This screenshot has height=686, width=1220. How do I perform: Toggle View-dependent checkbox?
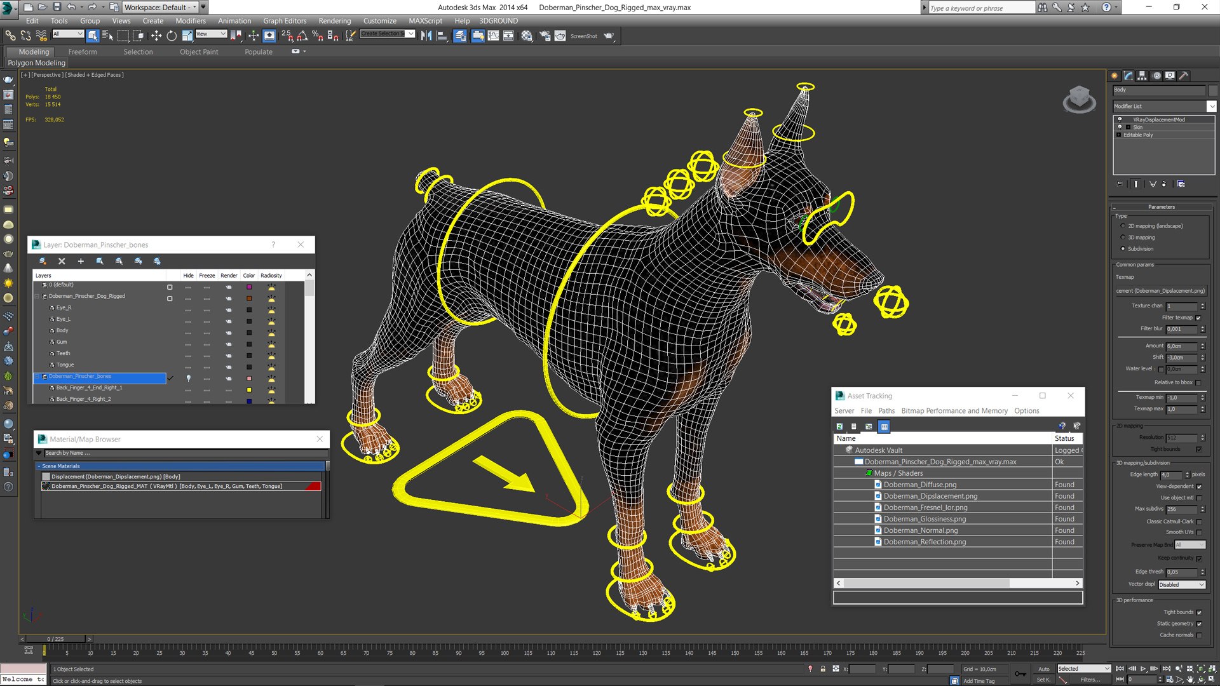point(1199,487)
